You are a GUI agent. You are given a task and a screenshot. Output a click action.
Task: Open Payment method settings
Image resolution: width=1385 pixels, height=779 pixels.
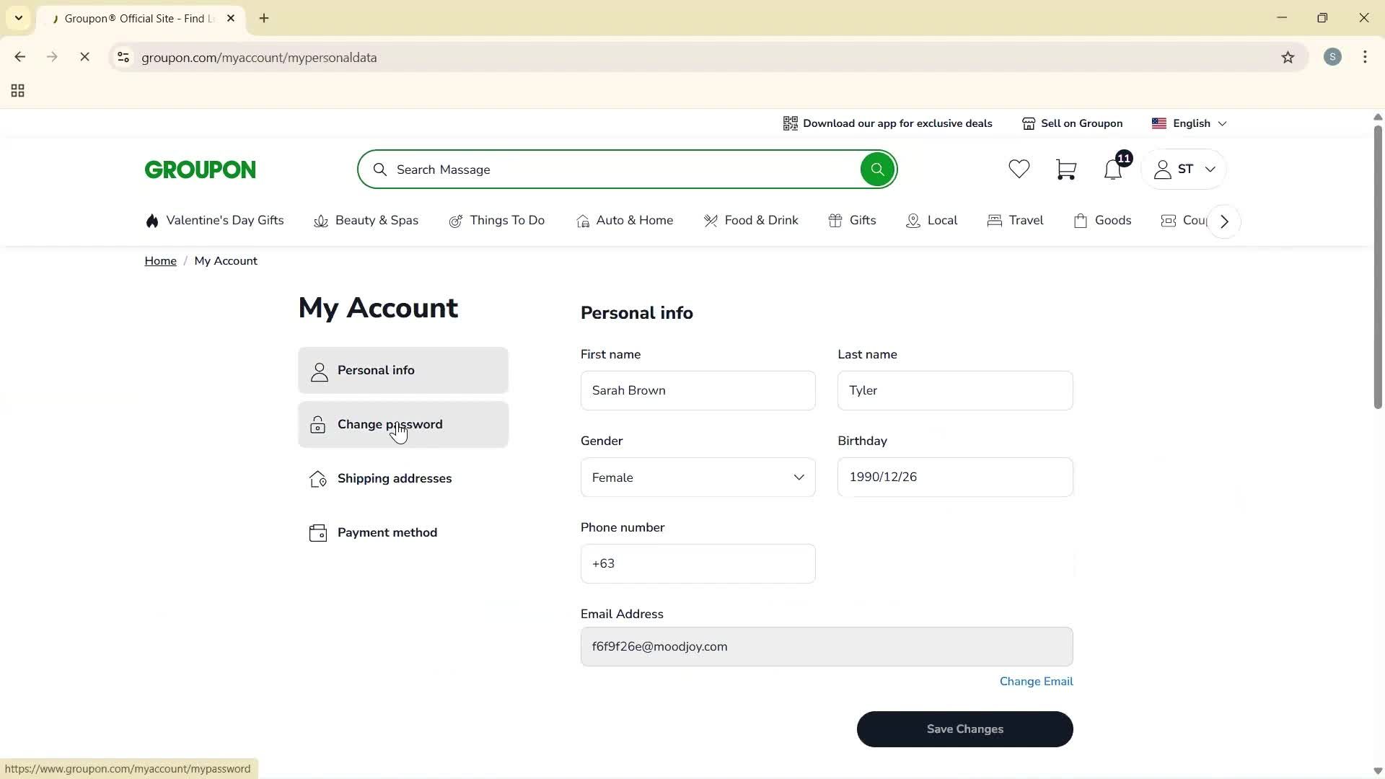point(387,532)
